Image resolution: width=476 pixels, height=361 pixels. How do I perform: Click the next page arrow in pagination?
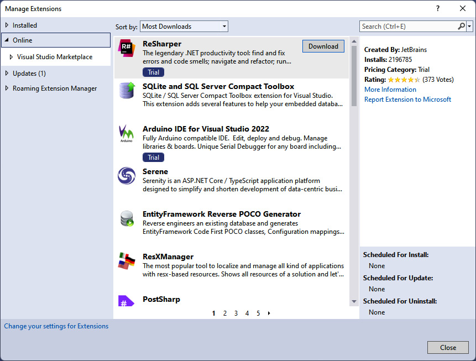pos(269,313)
